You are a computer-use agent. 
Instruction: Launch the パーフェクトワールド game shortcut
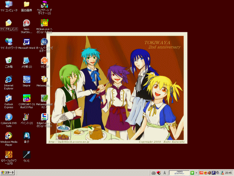coord(9,158)
